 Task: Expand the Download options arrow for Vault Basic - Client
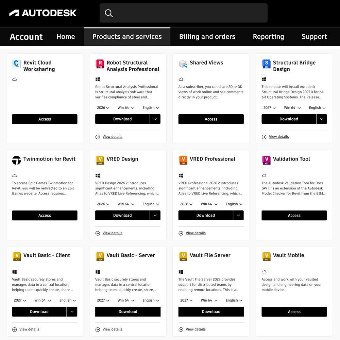point(72,311)
